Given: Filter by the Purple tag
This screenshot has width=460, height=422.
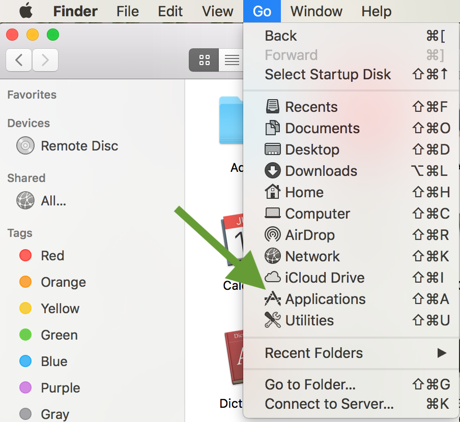Looking at the screenshot, I should pos(60,387).
